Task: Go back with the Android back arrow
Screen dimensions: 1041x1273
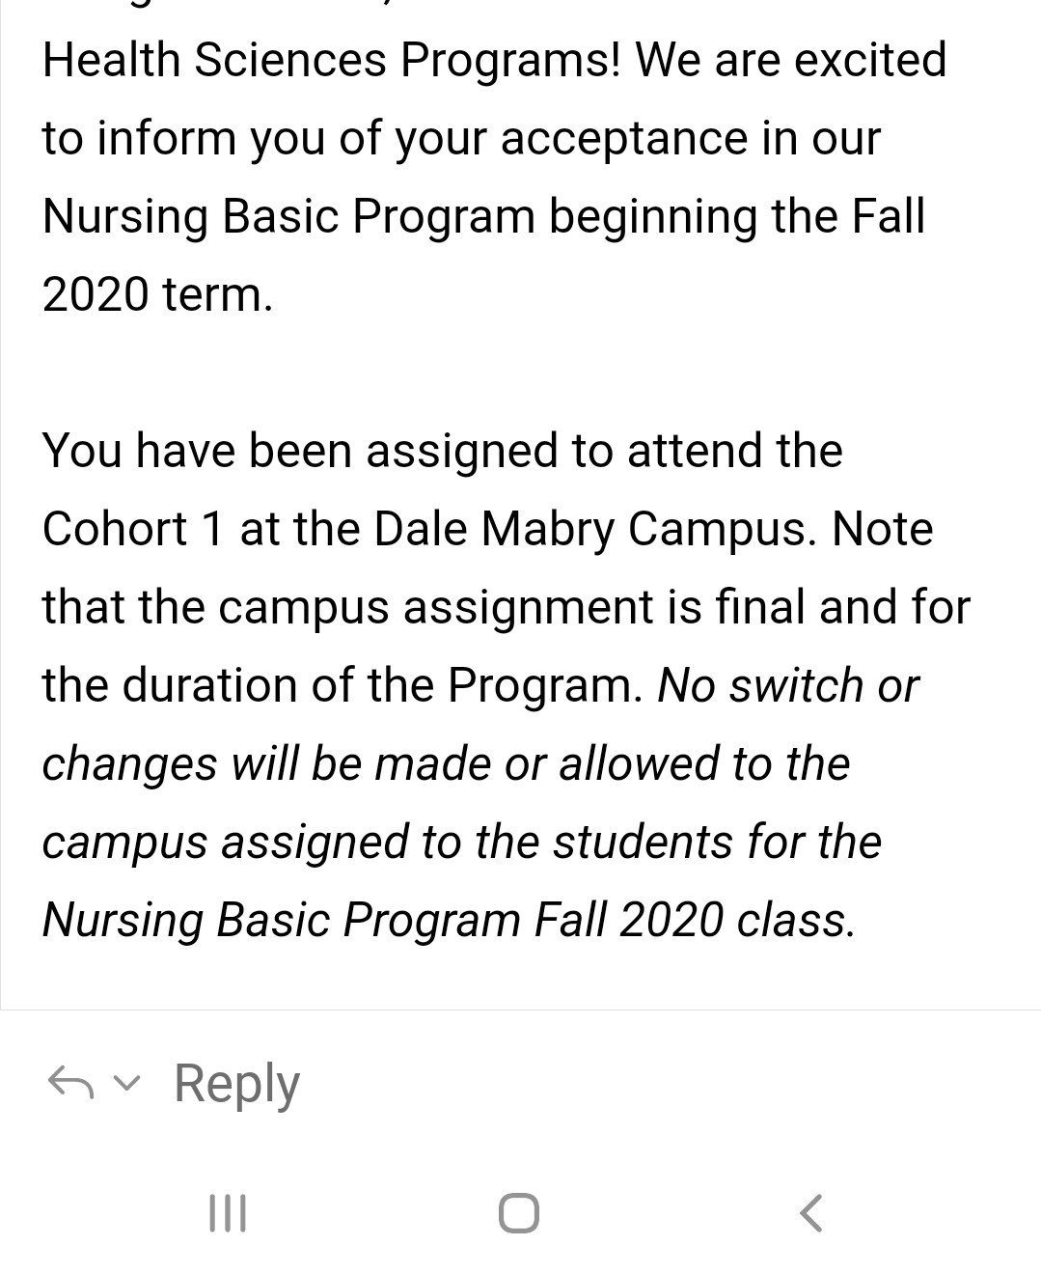Action: [x=811, y=1213]
